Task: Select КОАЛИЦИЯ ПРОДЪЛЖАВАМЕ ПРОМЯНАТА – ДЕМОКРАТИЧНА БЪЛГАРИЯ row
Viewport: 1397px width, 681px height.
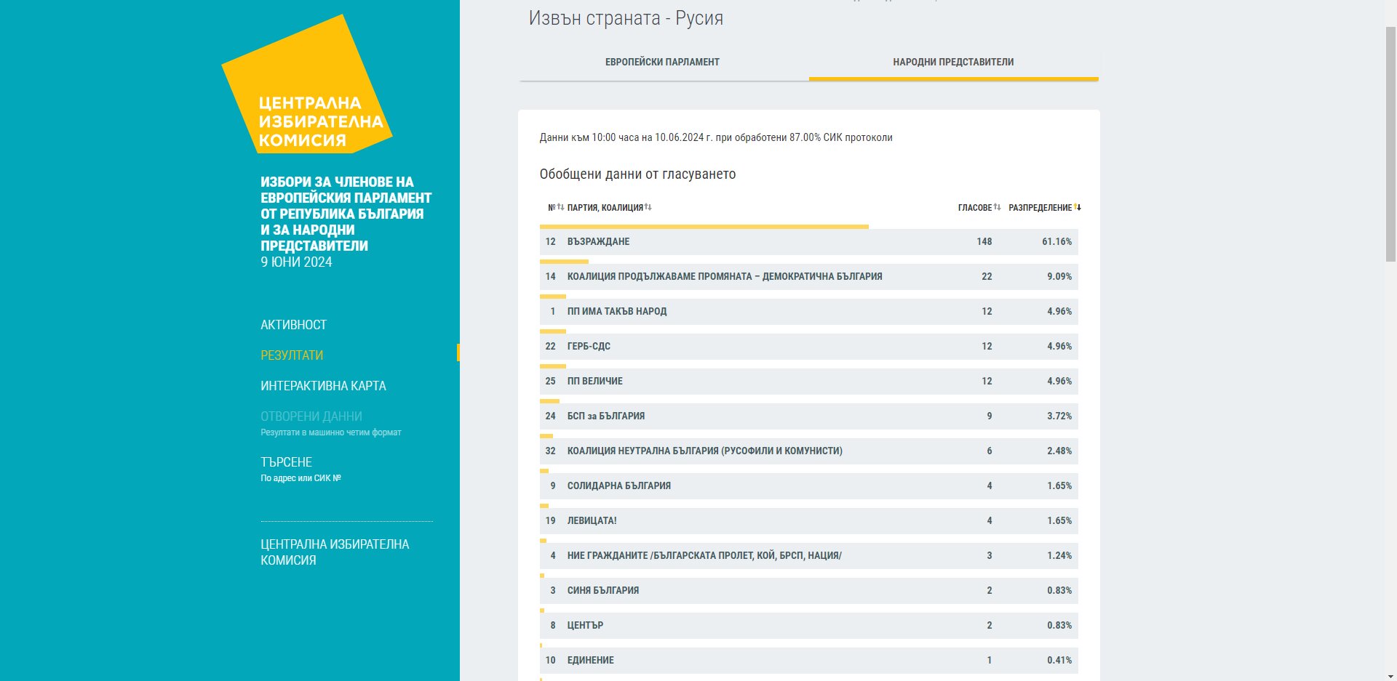Action: pos(809,277)
